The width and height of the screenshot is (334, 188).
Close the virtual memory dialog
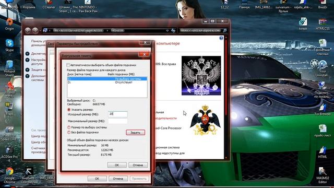click(144, 54)
